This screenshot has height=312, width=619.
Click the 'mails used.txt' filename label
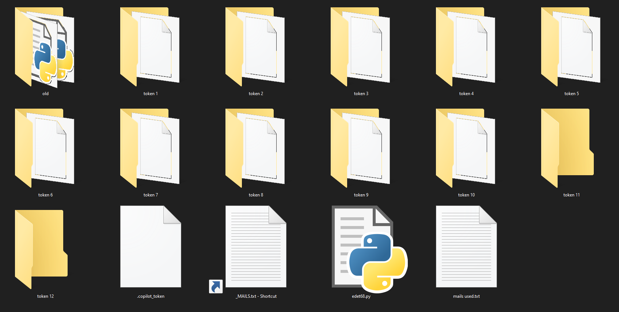click(466, 296)
